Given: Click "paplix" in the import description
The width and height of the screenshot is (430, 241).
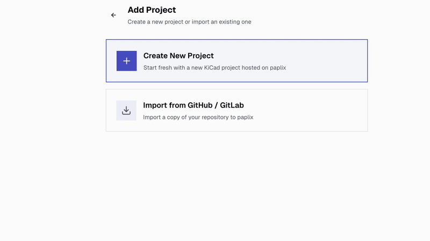Looking at the screenshot, I should coord(244,117).
